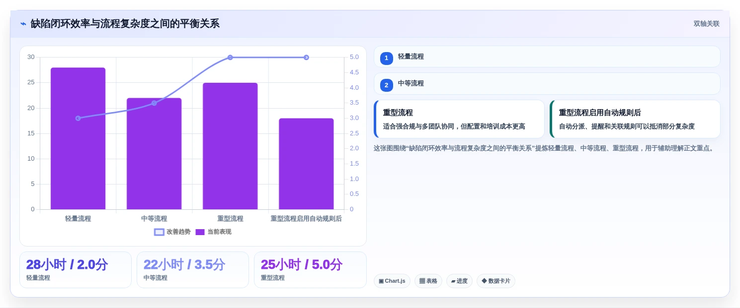Click the 重型流程启用自动规则后 bar
The image size is (740, 308).
[306, 164]
